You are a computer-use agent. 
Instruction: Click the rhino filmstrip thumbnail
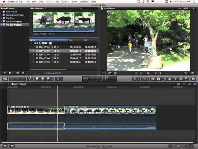(x=64, y=22)
